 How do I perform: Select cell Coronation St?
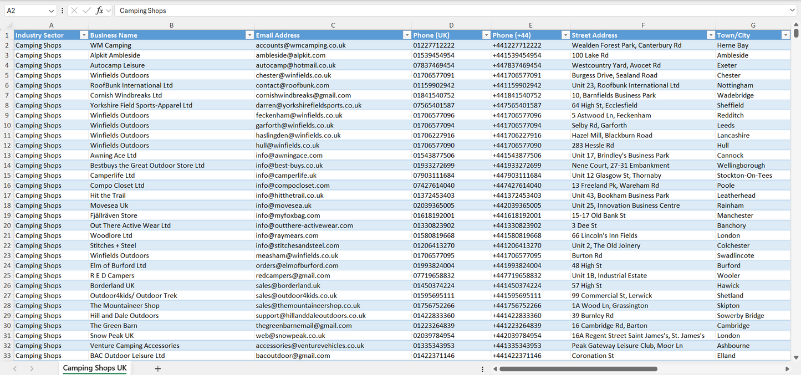click(643, 356)
